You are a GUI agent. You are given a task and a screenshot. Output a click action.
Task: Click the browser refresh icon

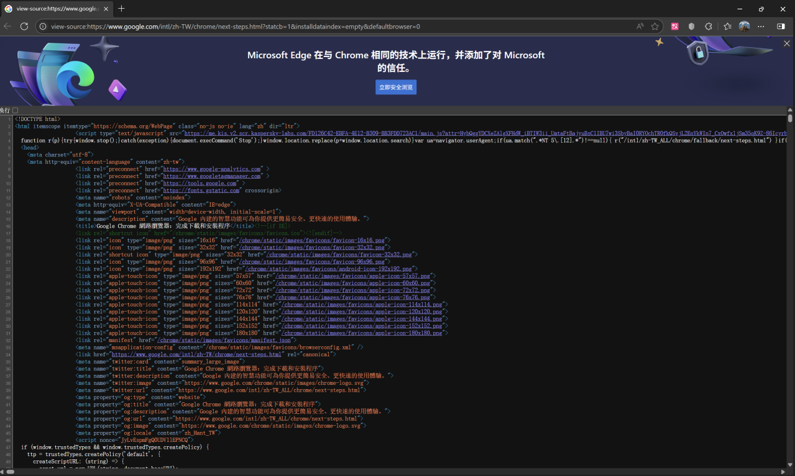pyautogui.click(x=24, y=27)
